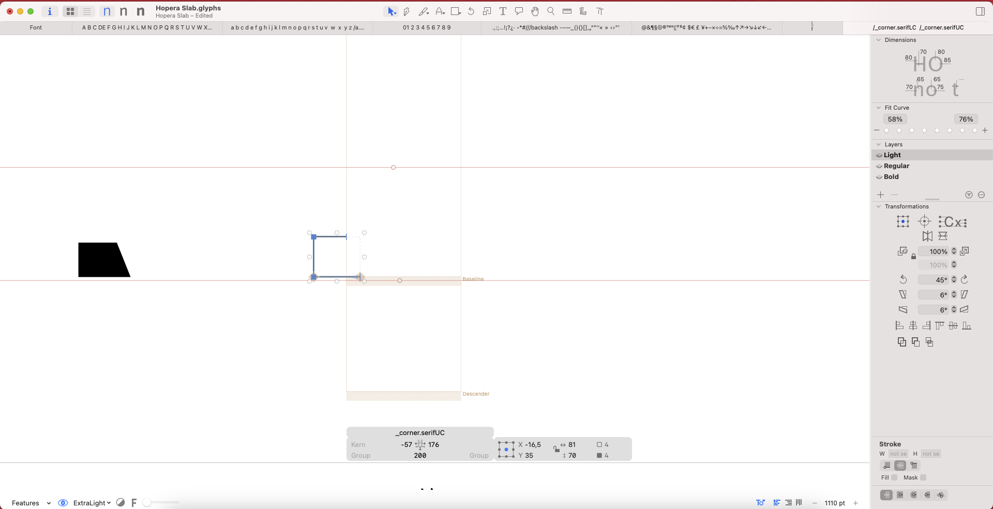
Task: Activate the Zoom magnifier tool
Action: [551, 11]
